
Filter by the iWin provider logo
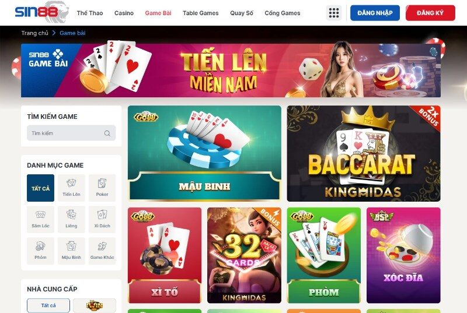click(95, 305)
